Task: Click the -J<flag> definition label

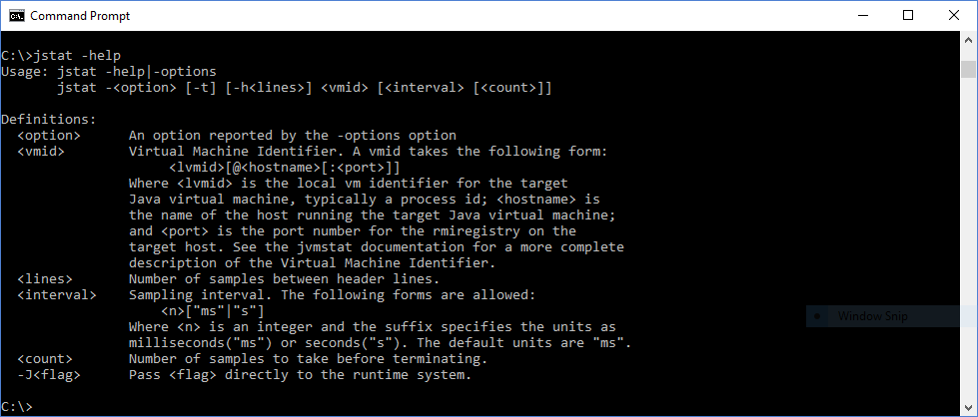Action: click(x=49, y=374)
